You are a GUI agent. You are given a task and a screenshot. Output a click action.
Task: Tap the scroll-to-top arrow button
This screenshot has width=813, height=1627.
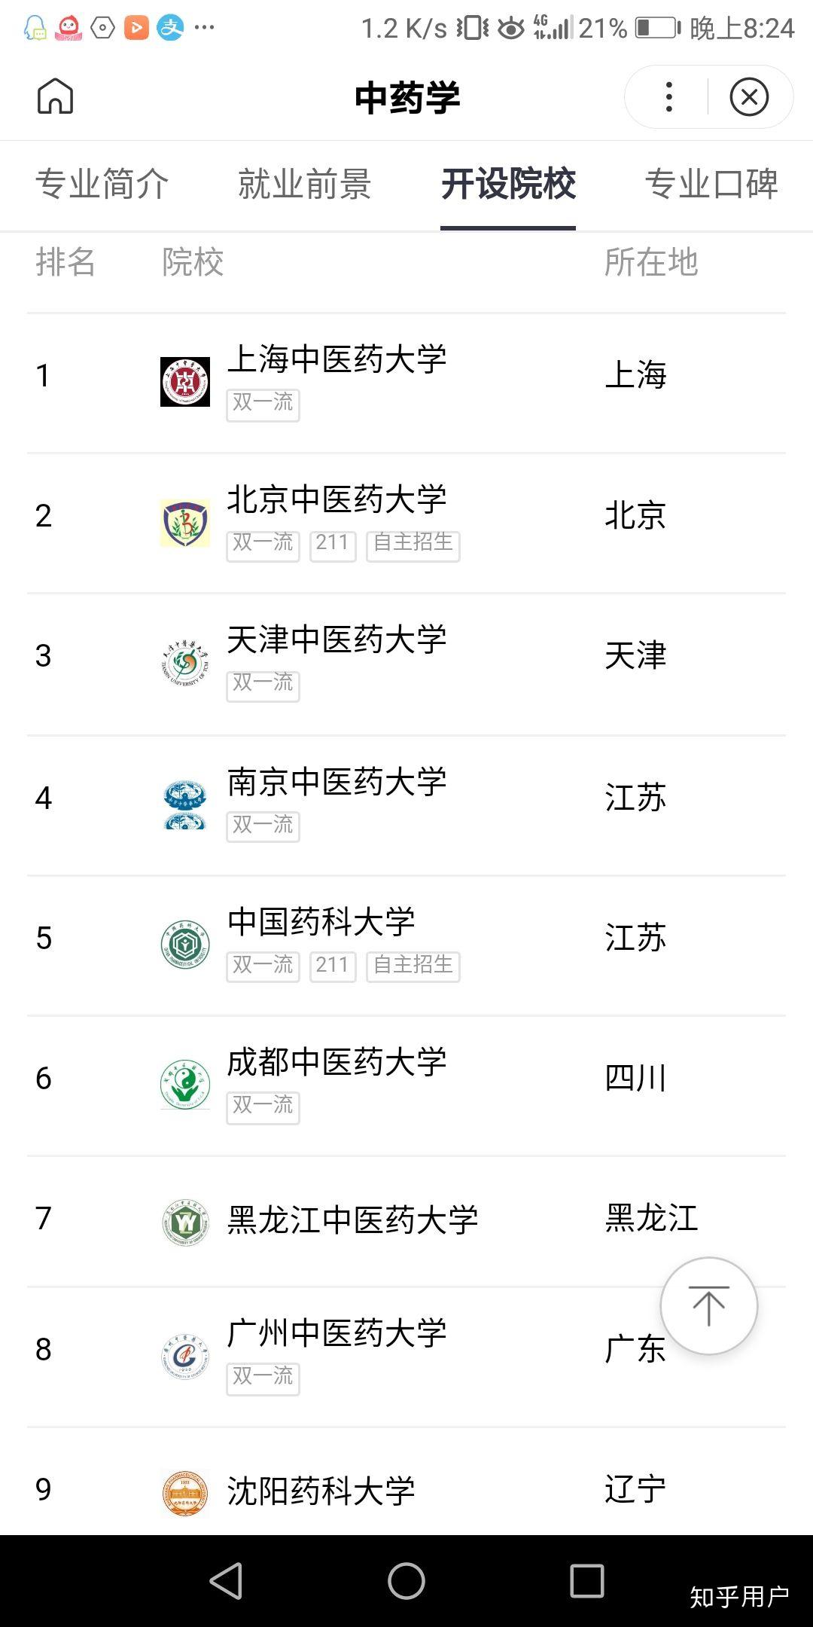tap(708, 1305)
